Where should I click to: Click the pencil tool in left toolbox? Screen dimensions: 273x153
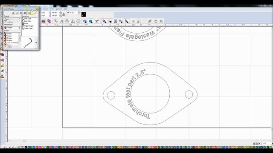[x=2, y=65]
